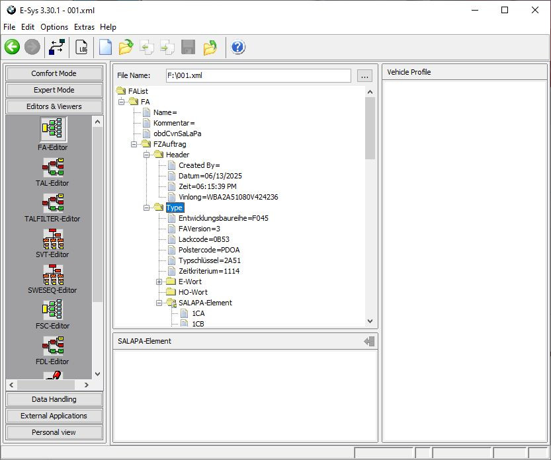Image resolution: width=551 pixels, height=460 pixels.
Task: Switch to Comfort Mode section
Action: click(54, 73)
